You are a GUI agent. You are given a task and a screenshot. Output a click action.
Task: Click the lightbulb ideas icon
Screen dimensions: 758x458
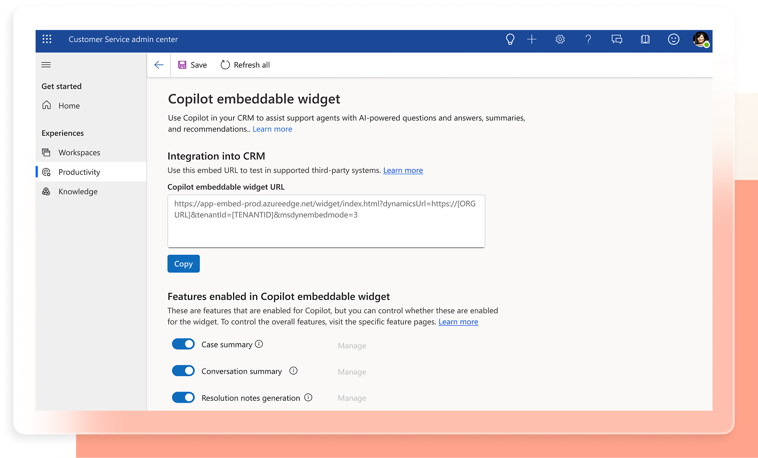tap(510, 39)
